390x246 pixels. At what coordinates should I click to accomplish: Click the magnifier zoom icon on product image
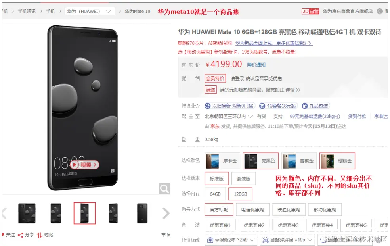point(164,189)
